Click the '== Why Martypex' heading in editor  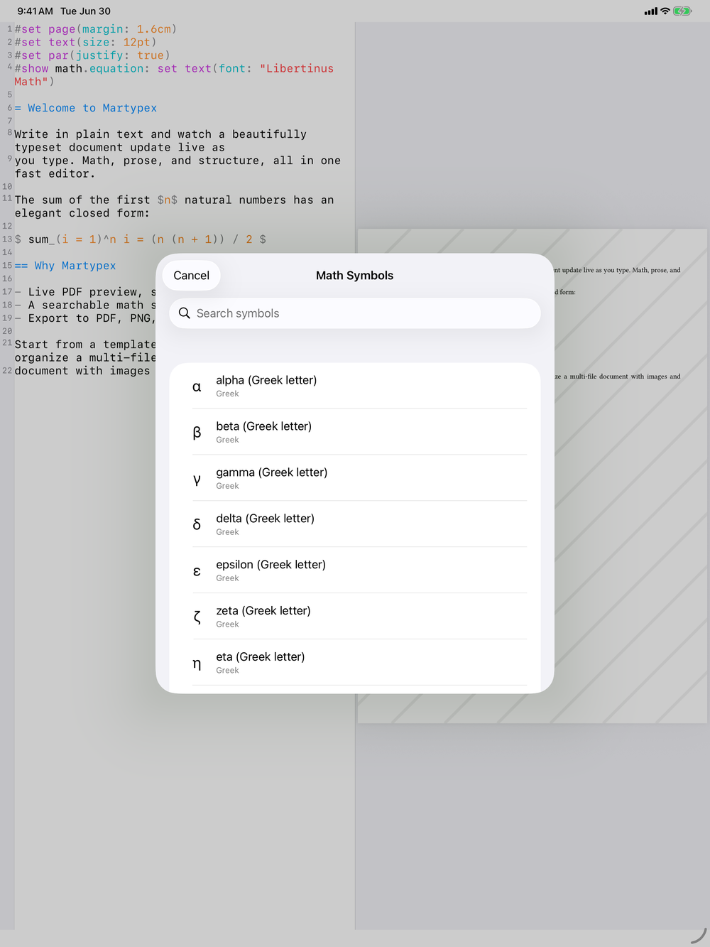(65, 266)
